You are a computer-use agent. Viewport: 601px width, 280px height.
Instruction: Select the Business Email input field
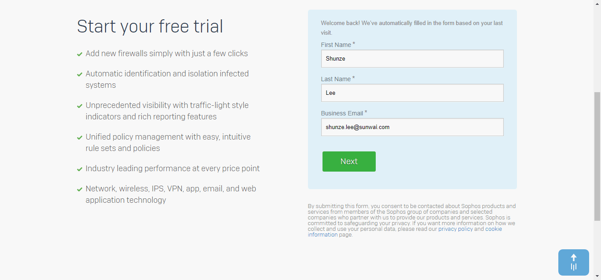point(412,127)
